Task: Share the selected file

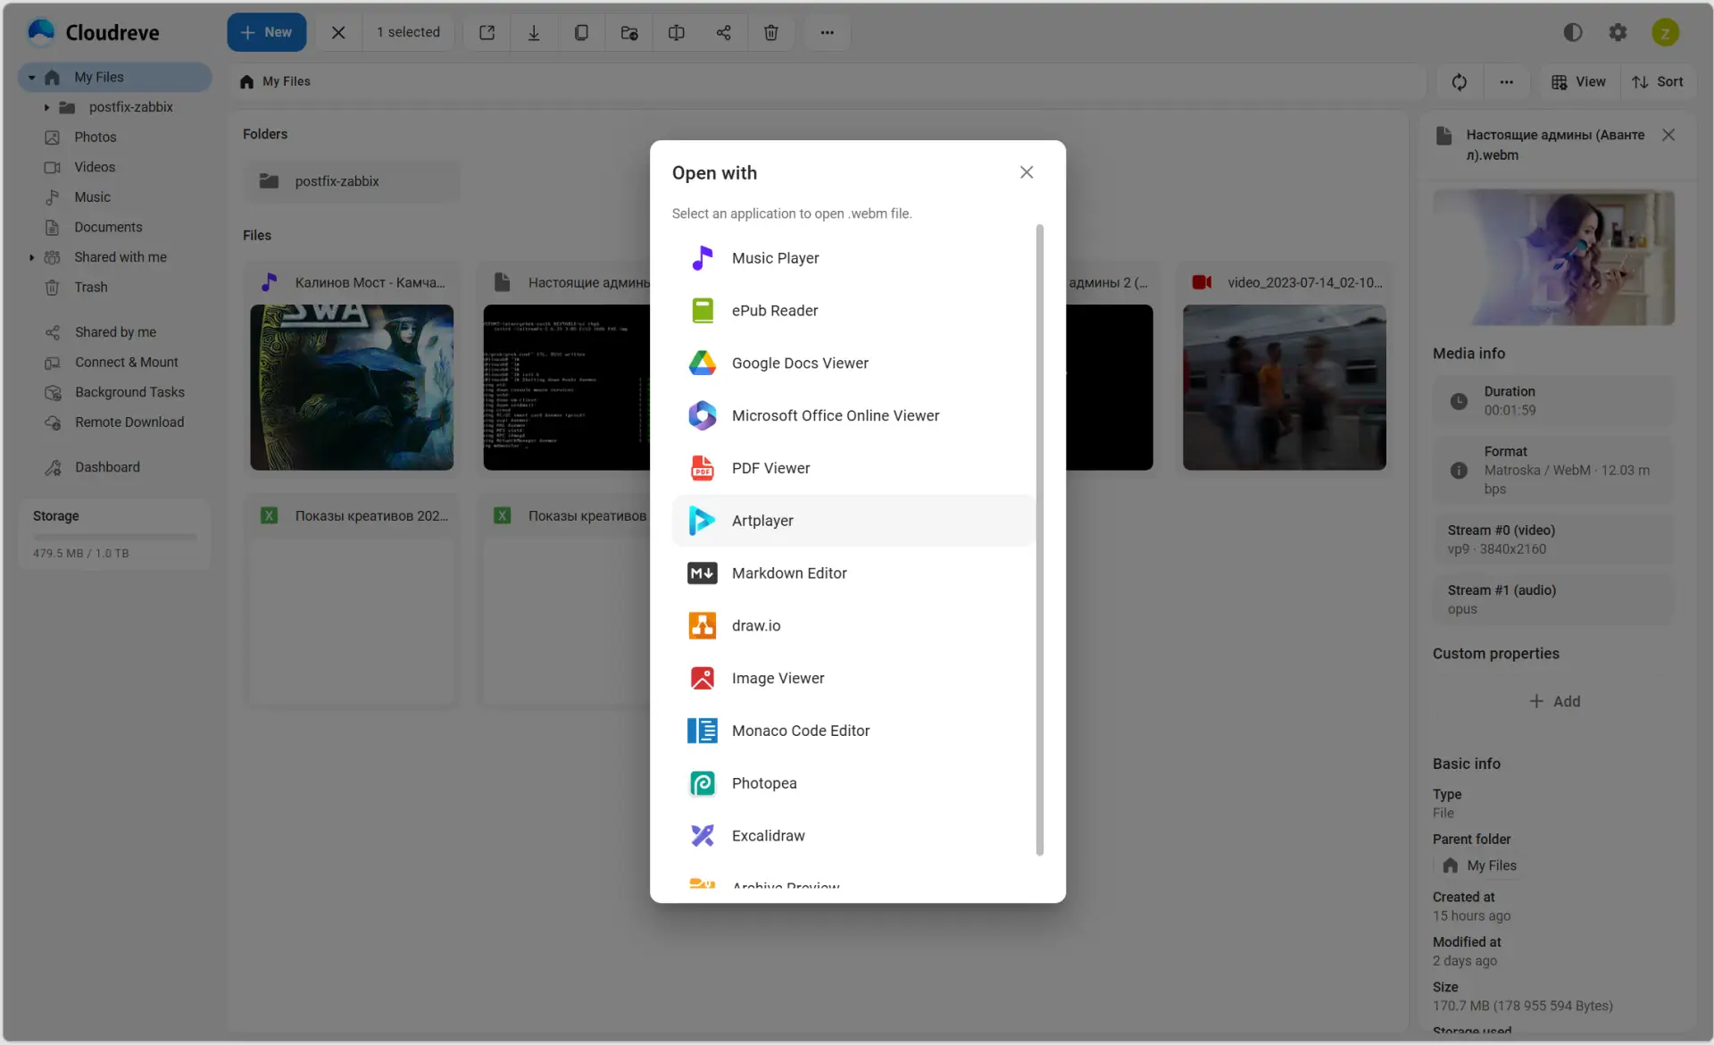Action: coord(723,32)
